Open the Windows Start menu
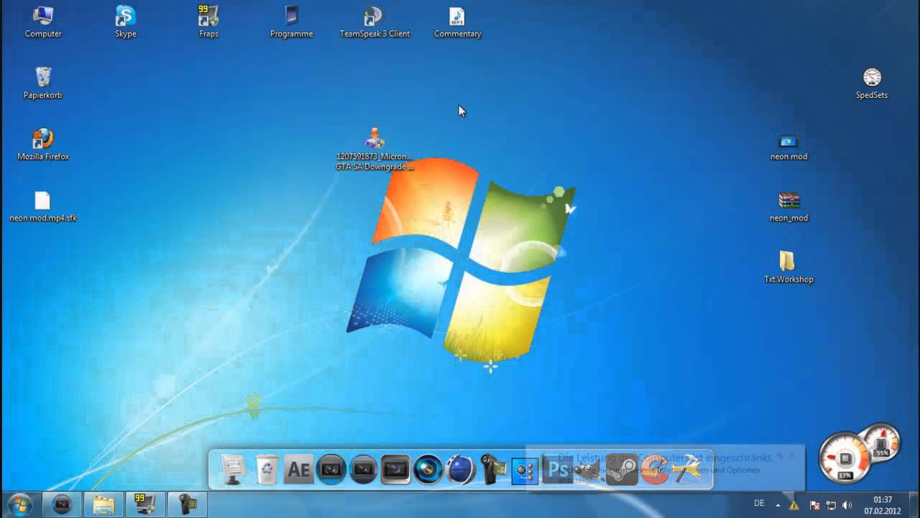 (19, 504)
